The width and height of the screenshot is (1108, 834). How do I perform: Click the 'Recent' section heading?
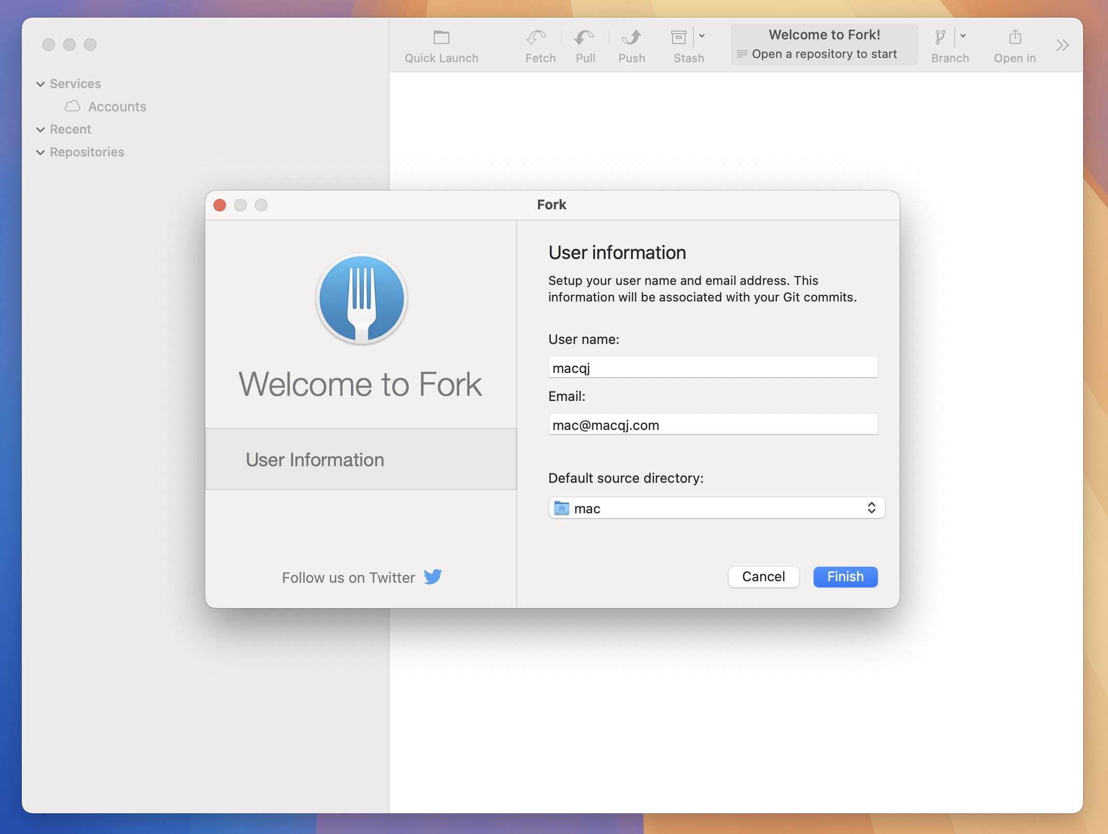(70, 130)
